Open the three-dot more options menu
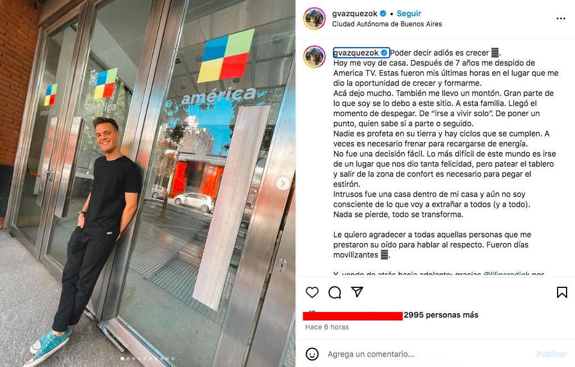The height and width of the screenshot is (367, 575). (561, 19)
